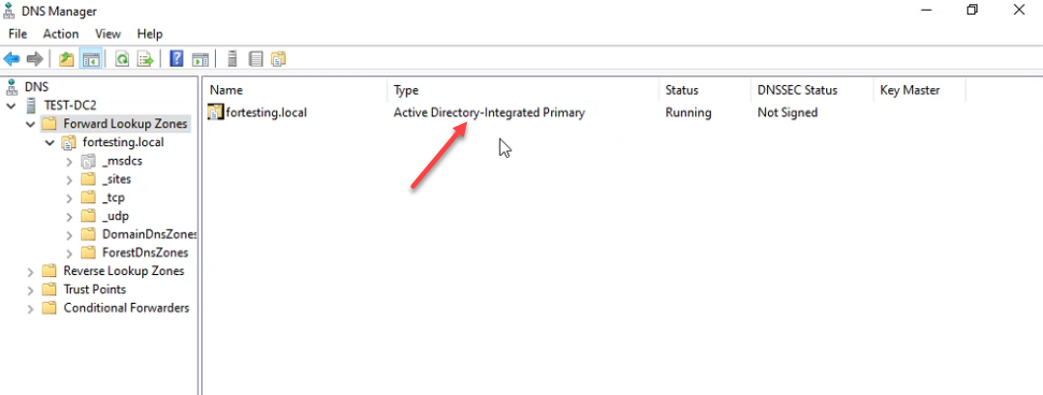The width and height of the screenshot is (1043, 395).
Task: Expand the Conditional Forwarders node
Action: pyautogui.click(x=31, y=308)
